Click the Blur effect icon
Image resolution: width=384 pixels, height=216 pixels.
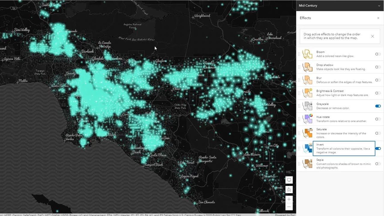pos(307,80)
